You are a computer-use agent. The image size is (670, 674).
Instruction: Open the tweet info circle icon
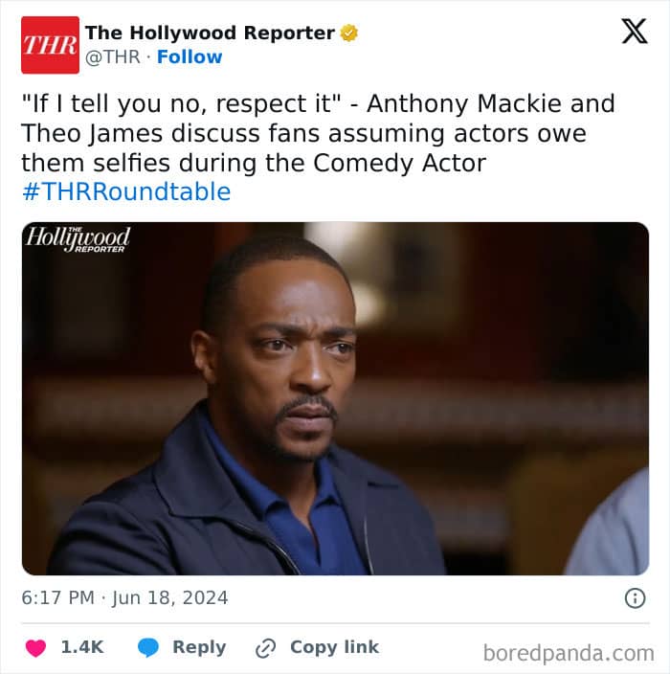[x=635, y=598]
